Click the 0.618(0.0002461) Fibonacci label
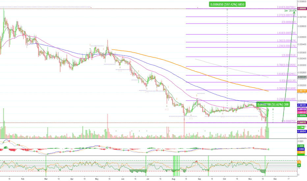The width and height of the screenshot is (307, 181). click(287, 74)
